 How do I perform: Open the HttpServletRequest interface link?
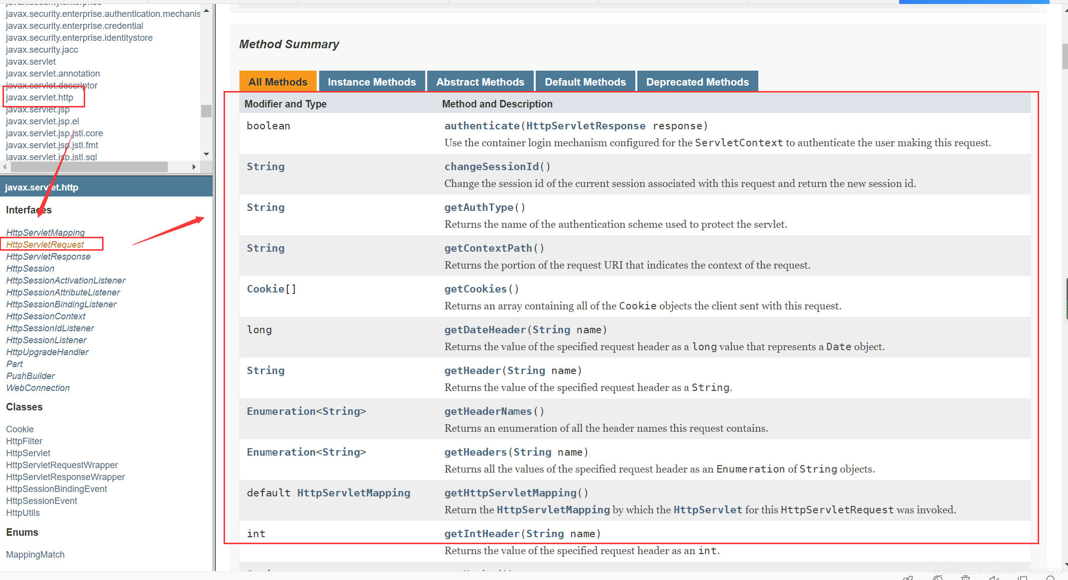tap(45, 245)
